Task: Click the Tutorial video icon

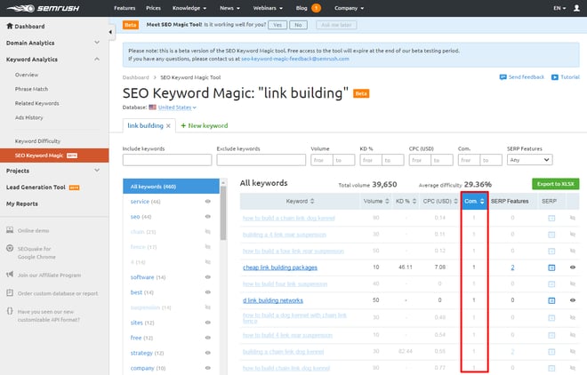Action: [554, 77]
